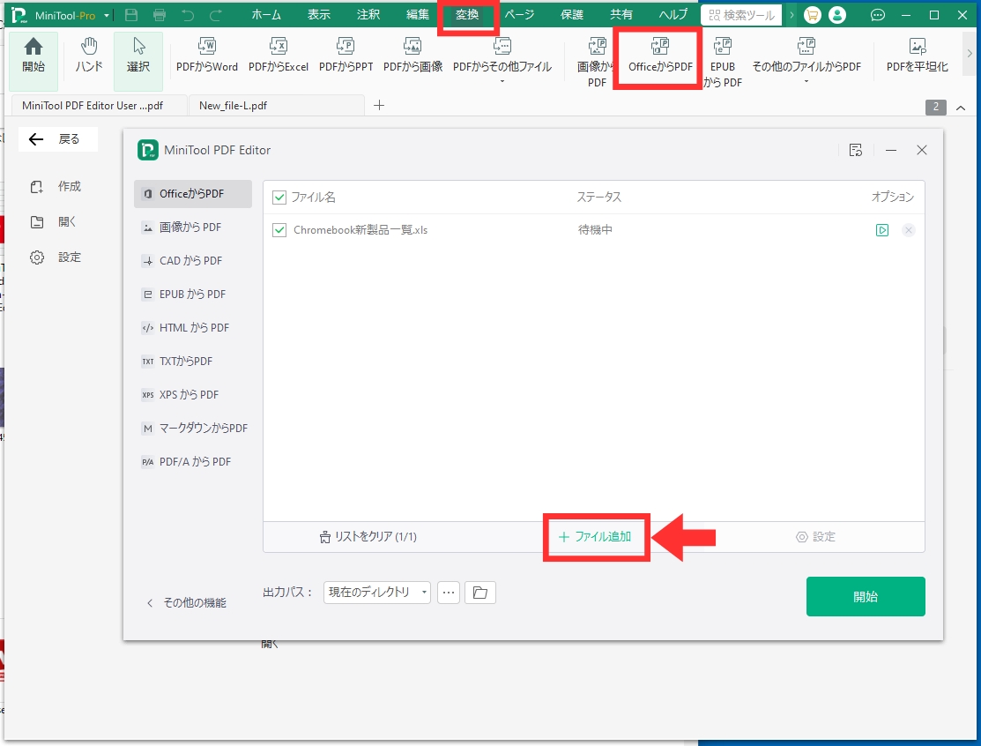
Task: Click OfficeからPDF in the ribbon
Action: coord(661,55)
